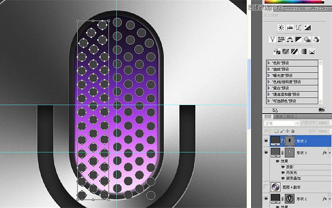Hide the selected 形状 2 layer
The height and width of the screenshot is (208, 332).
click(266, 141)
